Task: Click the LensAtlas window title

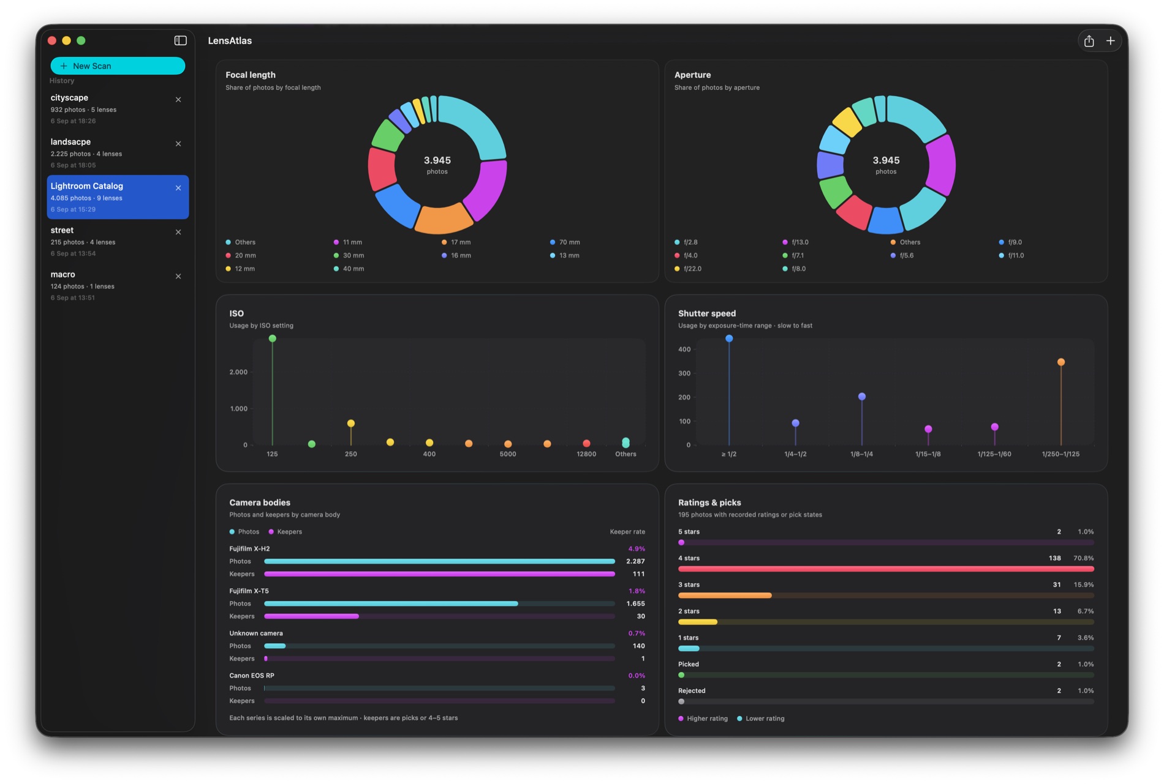Action: tap(230, 41)
